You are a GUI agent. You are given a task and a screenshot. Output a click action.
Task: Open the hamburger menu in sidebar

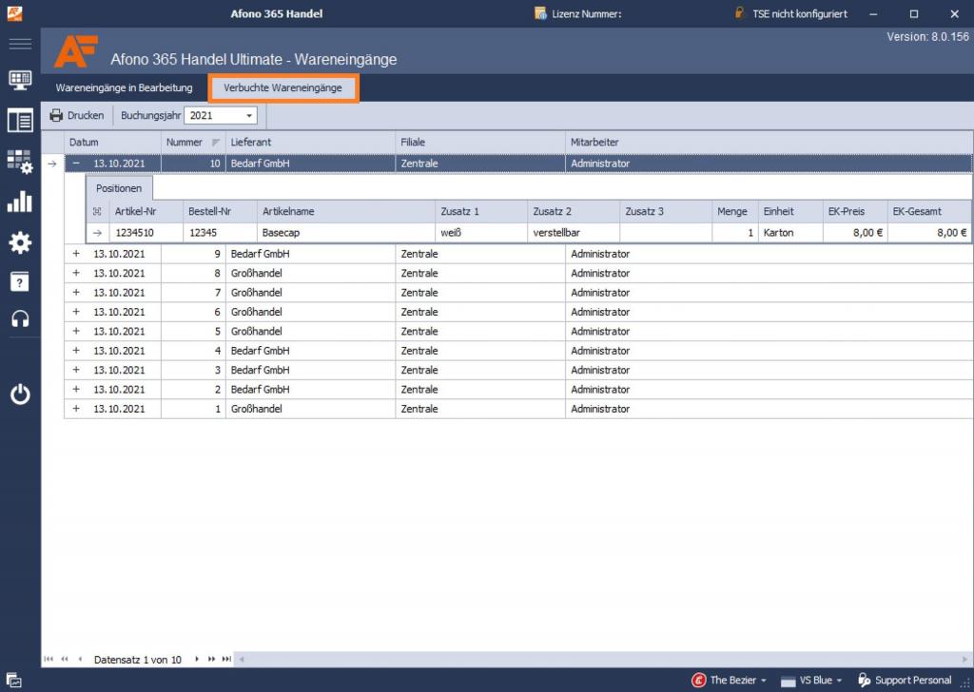click(x=20, y=44)
